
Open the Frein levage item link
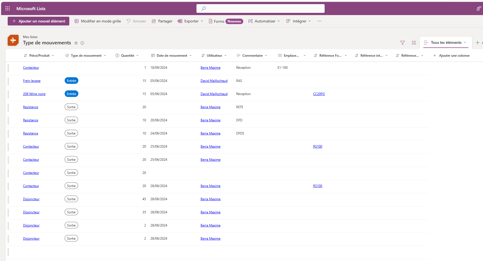pyautogui.click(x=32, y=81)
